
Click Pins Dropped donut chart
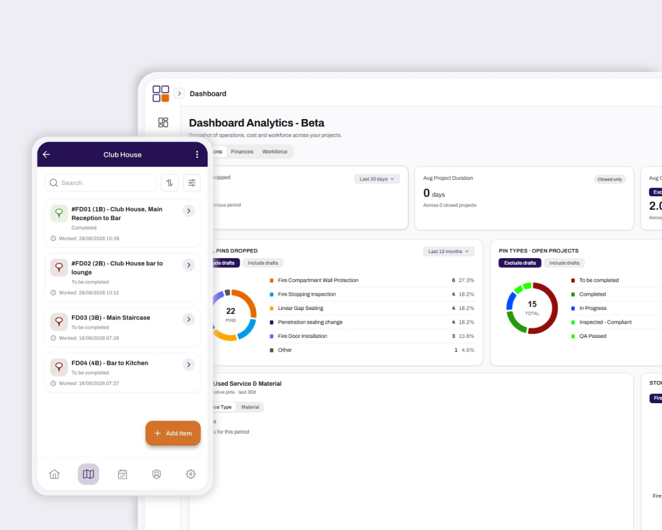[234, 315]
